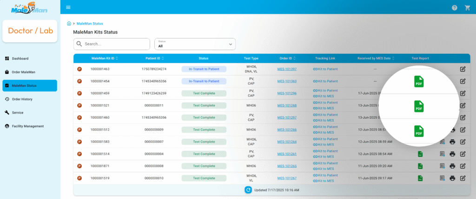Click the MaleMan logo
Screen dimensions: 476x199
click(x=29, y=8)
